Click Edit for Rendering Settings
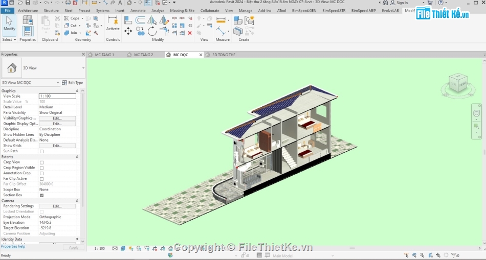This screenshot has width=486, height=260. pos(57,206)
